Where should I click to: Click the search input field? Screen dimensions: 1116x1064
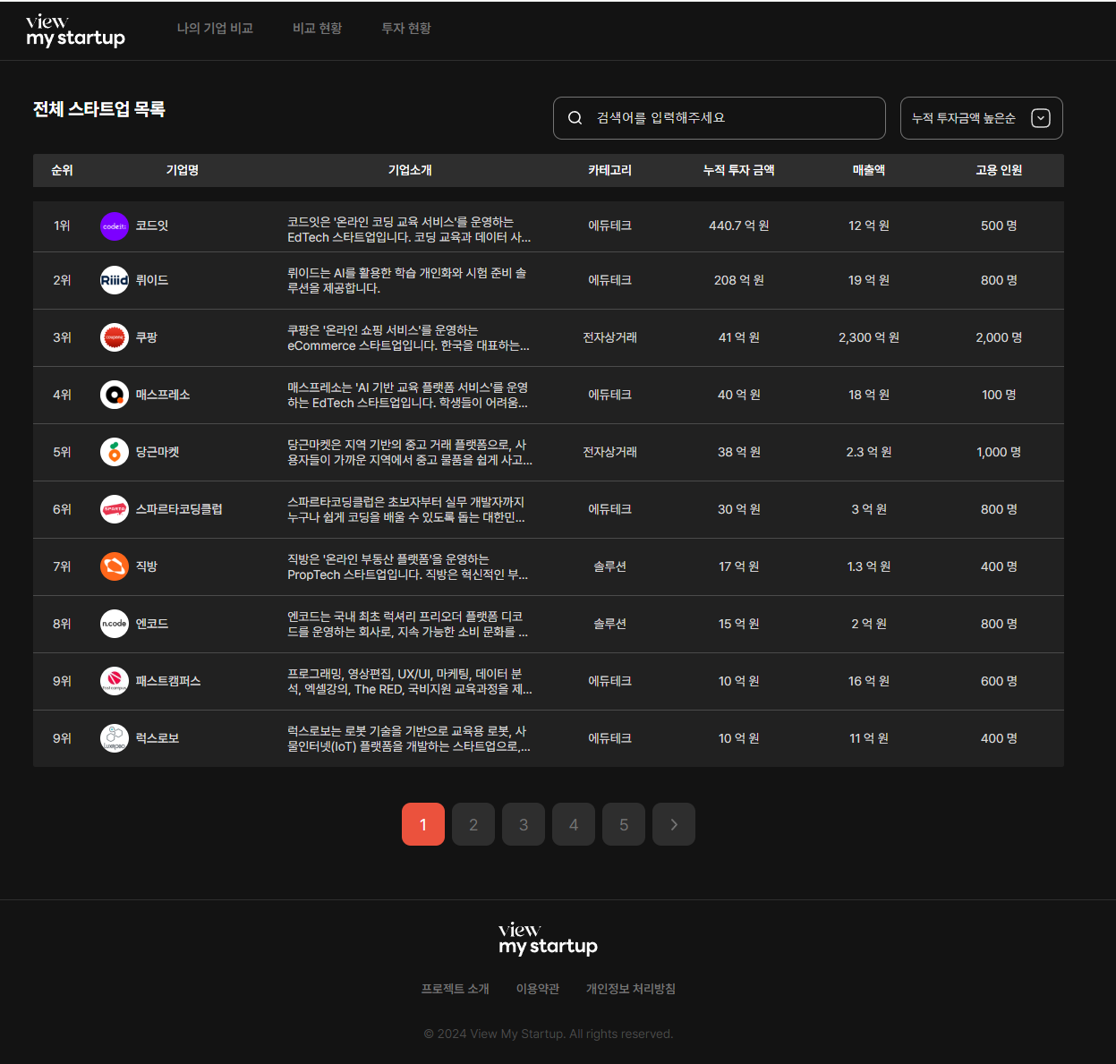720,118
